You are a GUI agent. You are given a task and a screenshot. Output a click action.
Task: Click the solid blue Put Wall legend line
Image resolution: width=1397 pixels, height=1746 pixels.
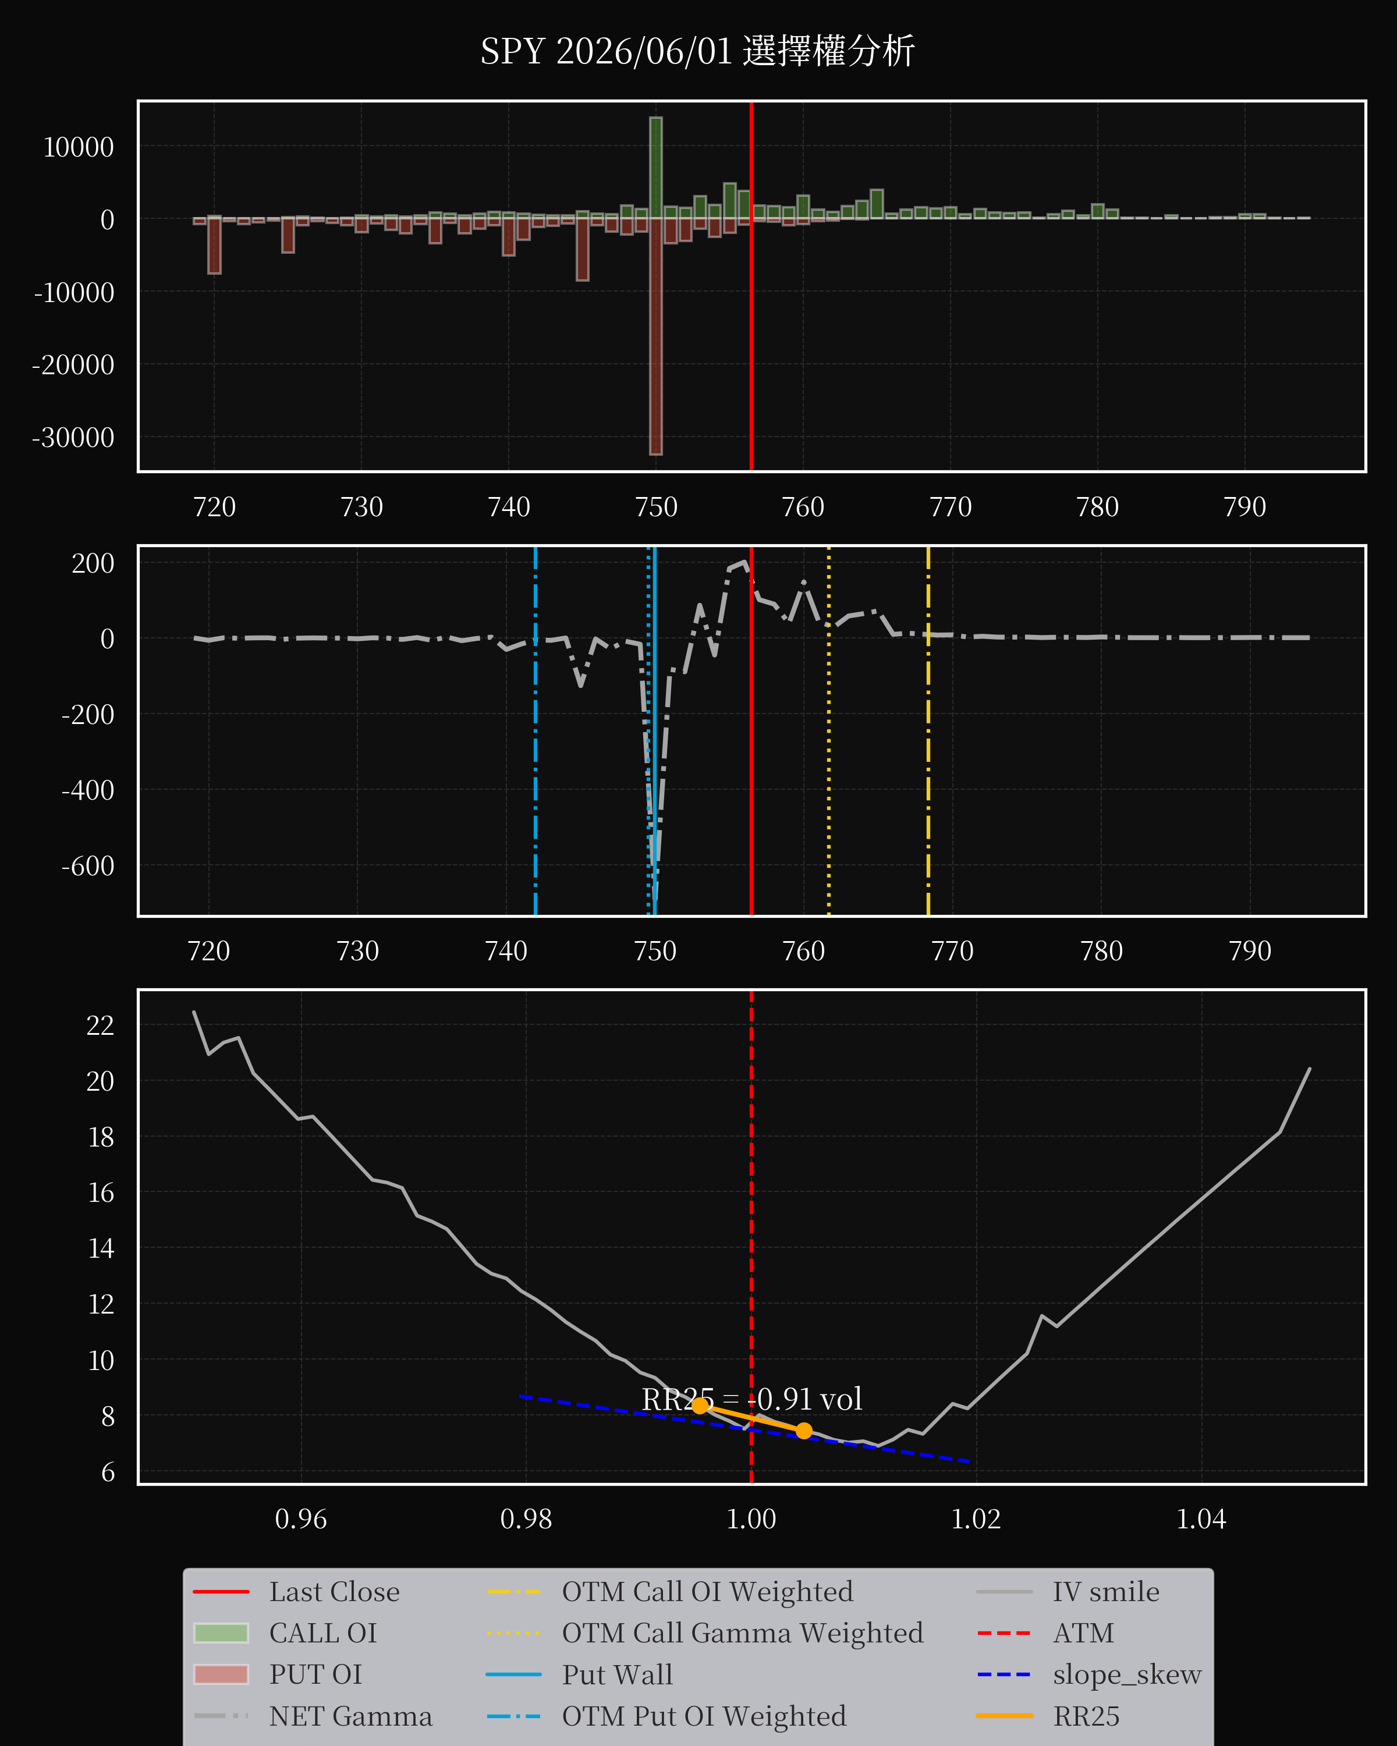tap(513, 1675)
